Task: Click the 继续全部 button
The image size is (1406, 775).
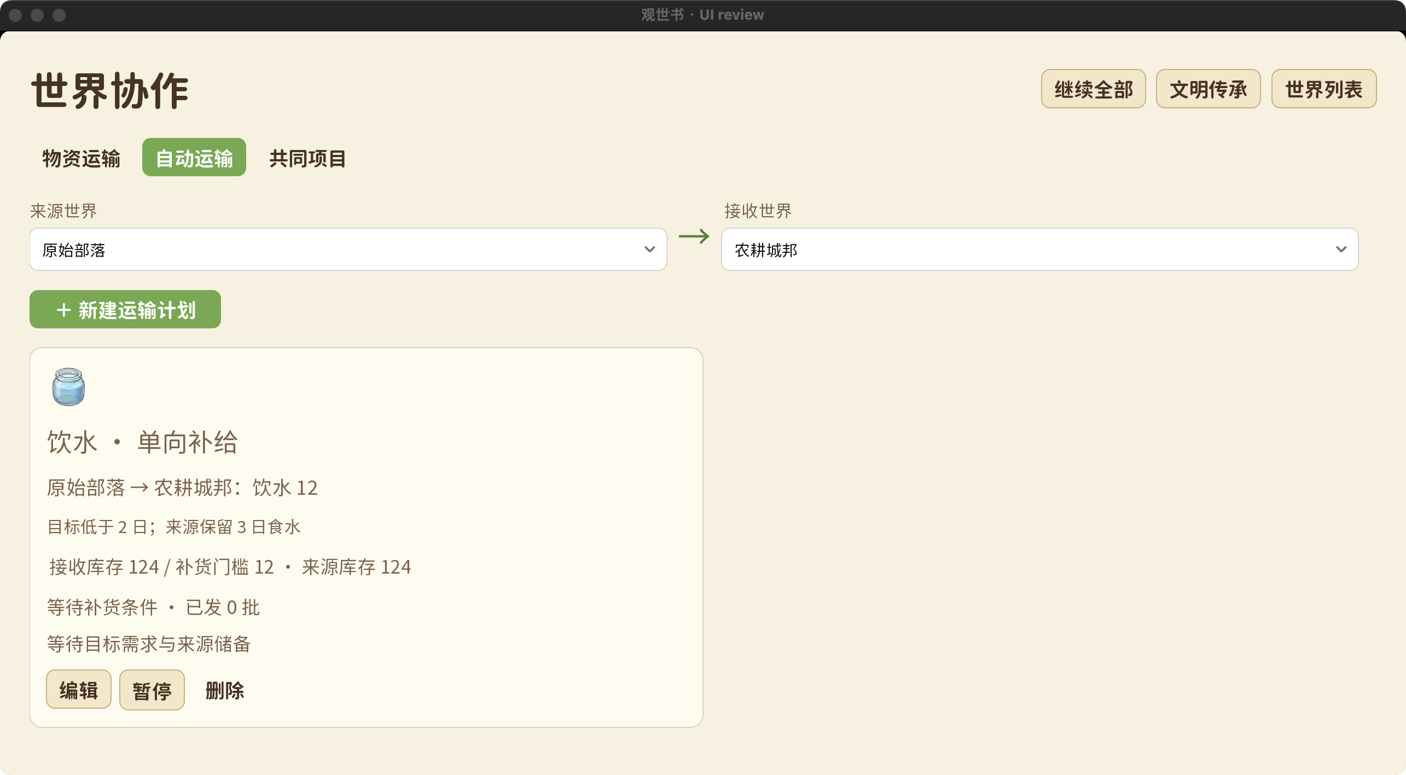Action: pyautogui.click(x=1093, y=89)
